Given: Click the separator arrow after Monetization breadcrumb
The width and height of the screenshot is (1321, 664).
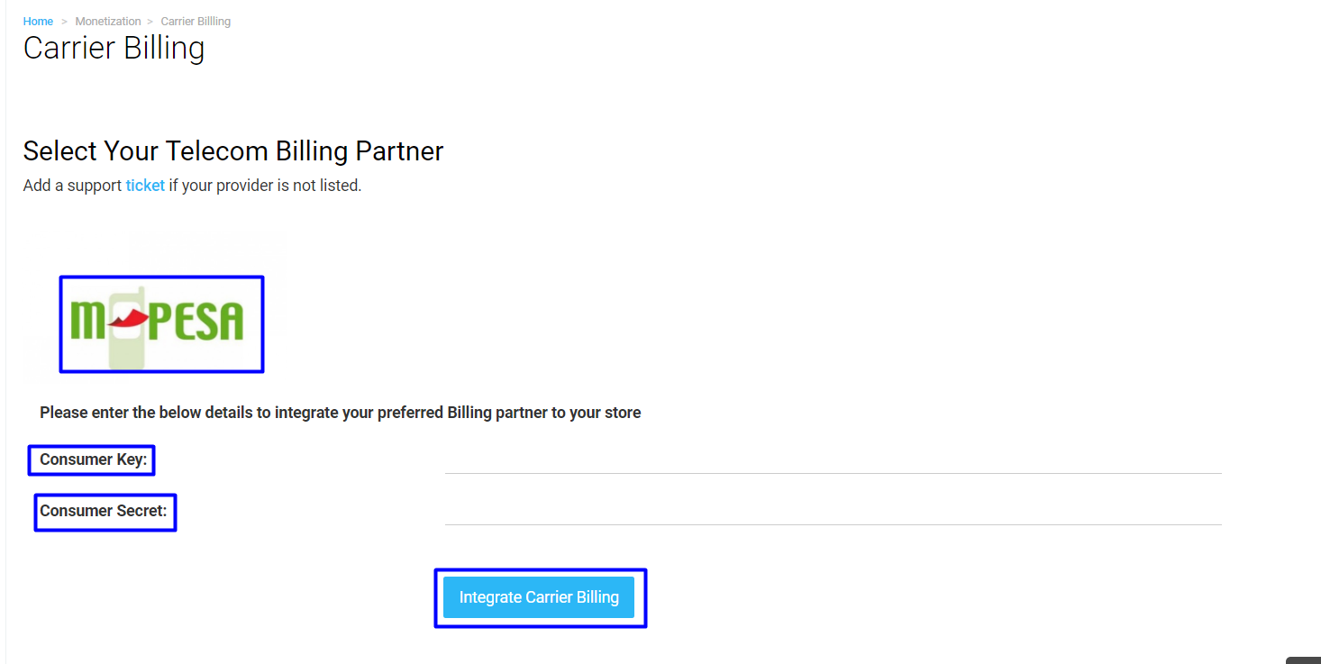Looking at the screenshot, I should [x=150, y=21].
